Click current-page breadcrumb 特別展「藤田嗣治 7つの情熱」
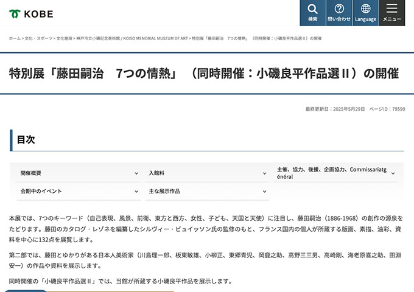Screen dimensions: 414x292 tap(257, 38)
